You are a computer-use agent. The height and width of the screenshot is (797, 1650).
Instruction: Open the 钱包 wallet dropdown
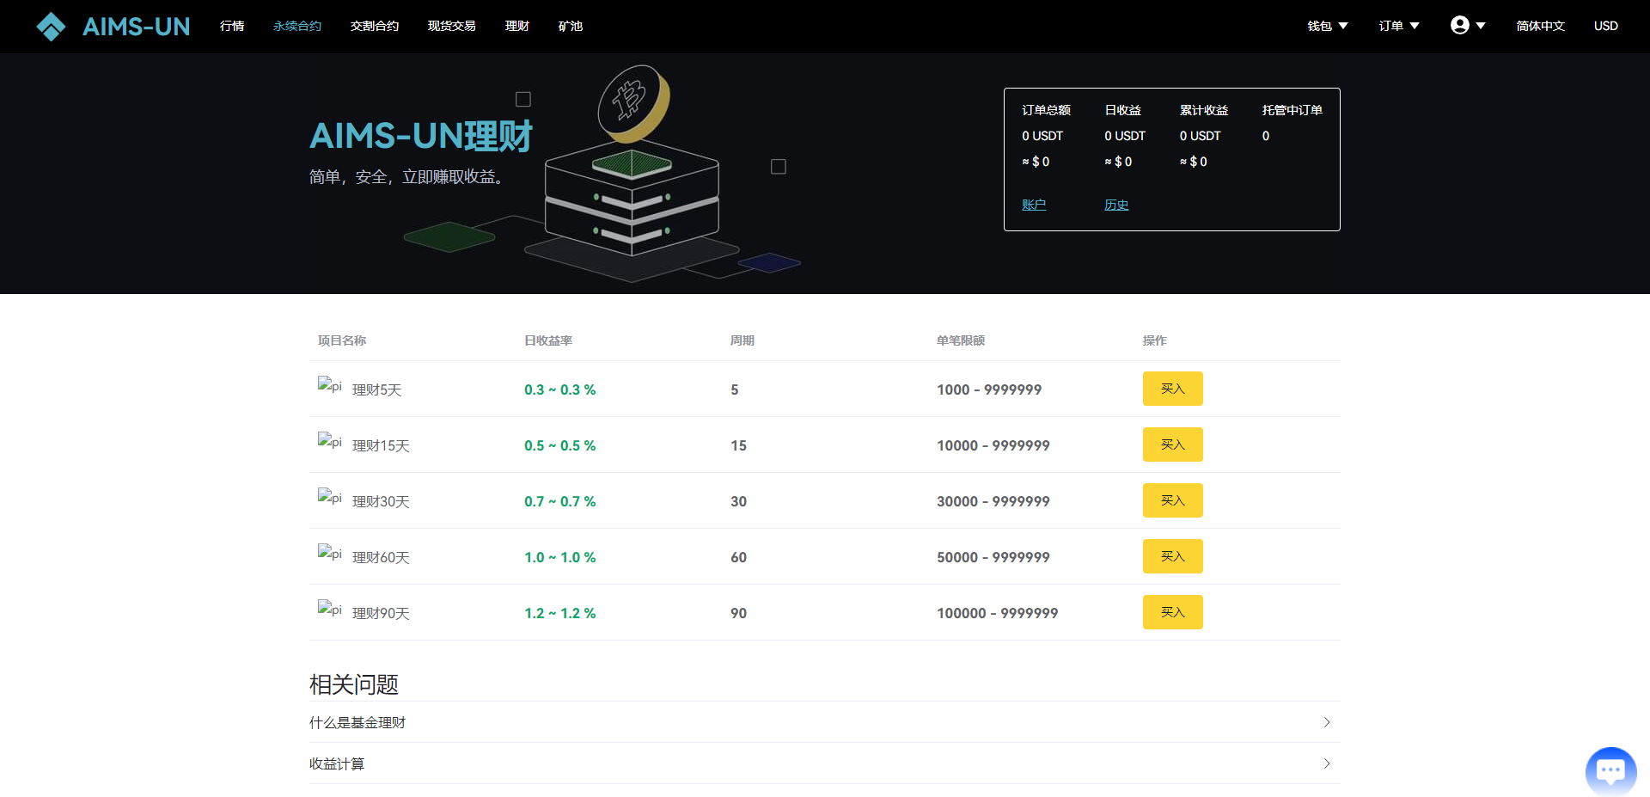coord(1327,26)
